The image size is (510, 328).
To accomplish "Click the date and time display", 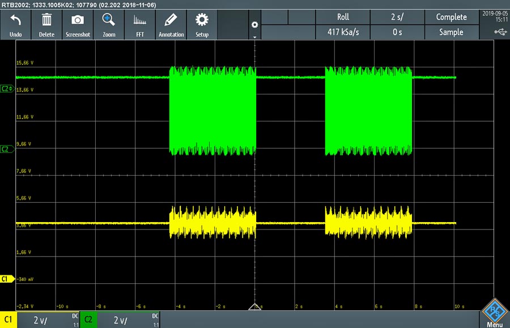I will coord(495,16).
